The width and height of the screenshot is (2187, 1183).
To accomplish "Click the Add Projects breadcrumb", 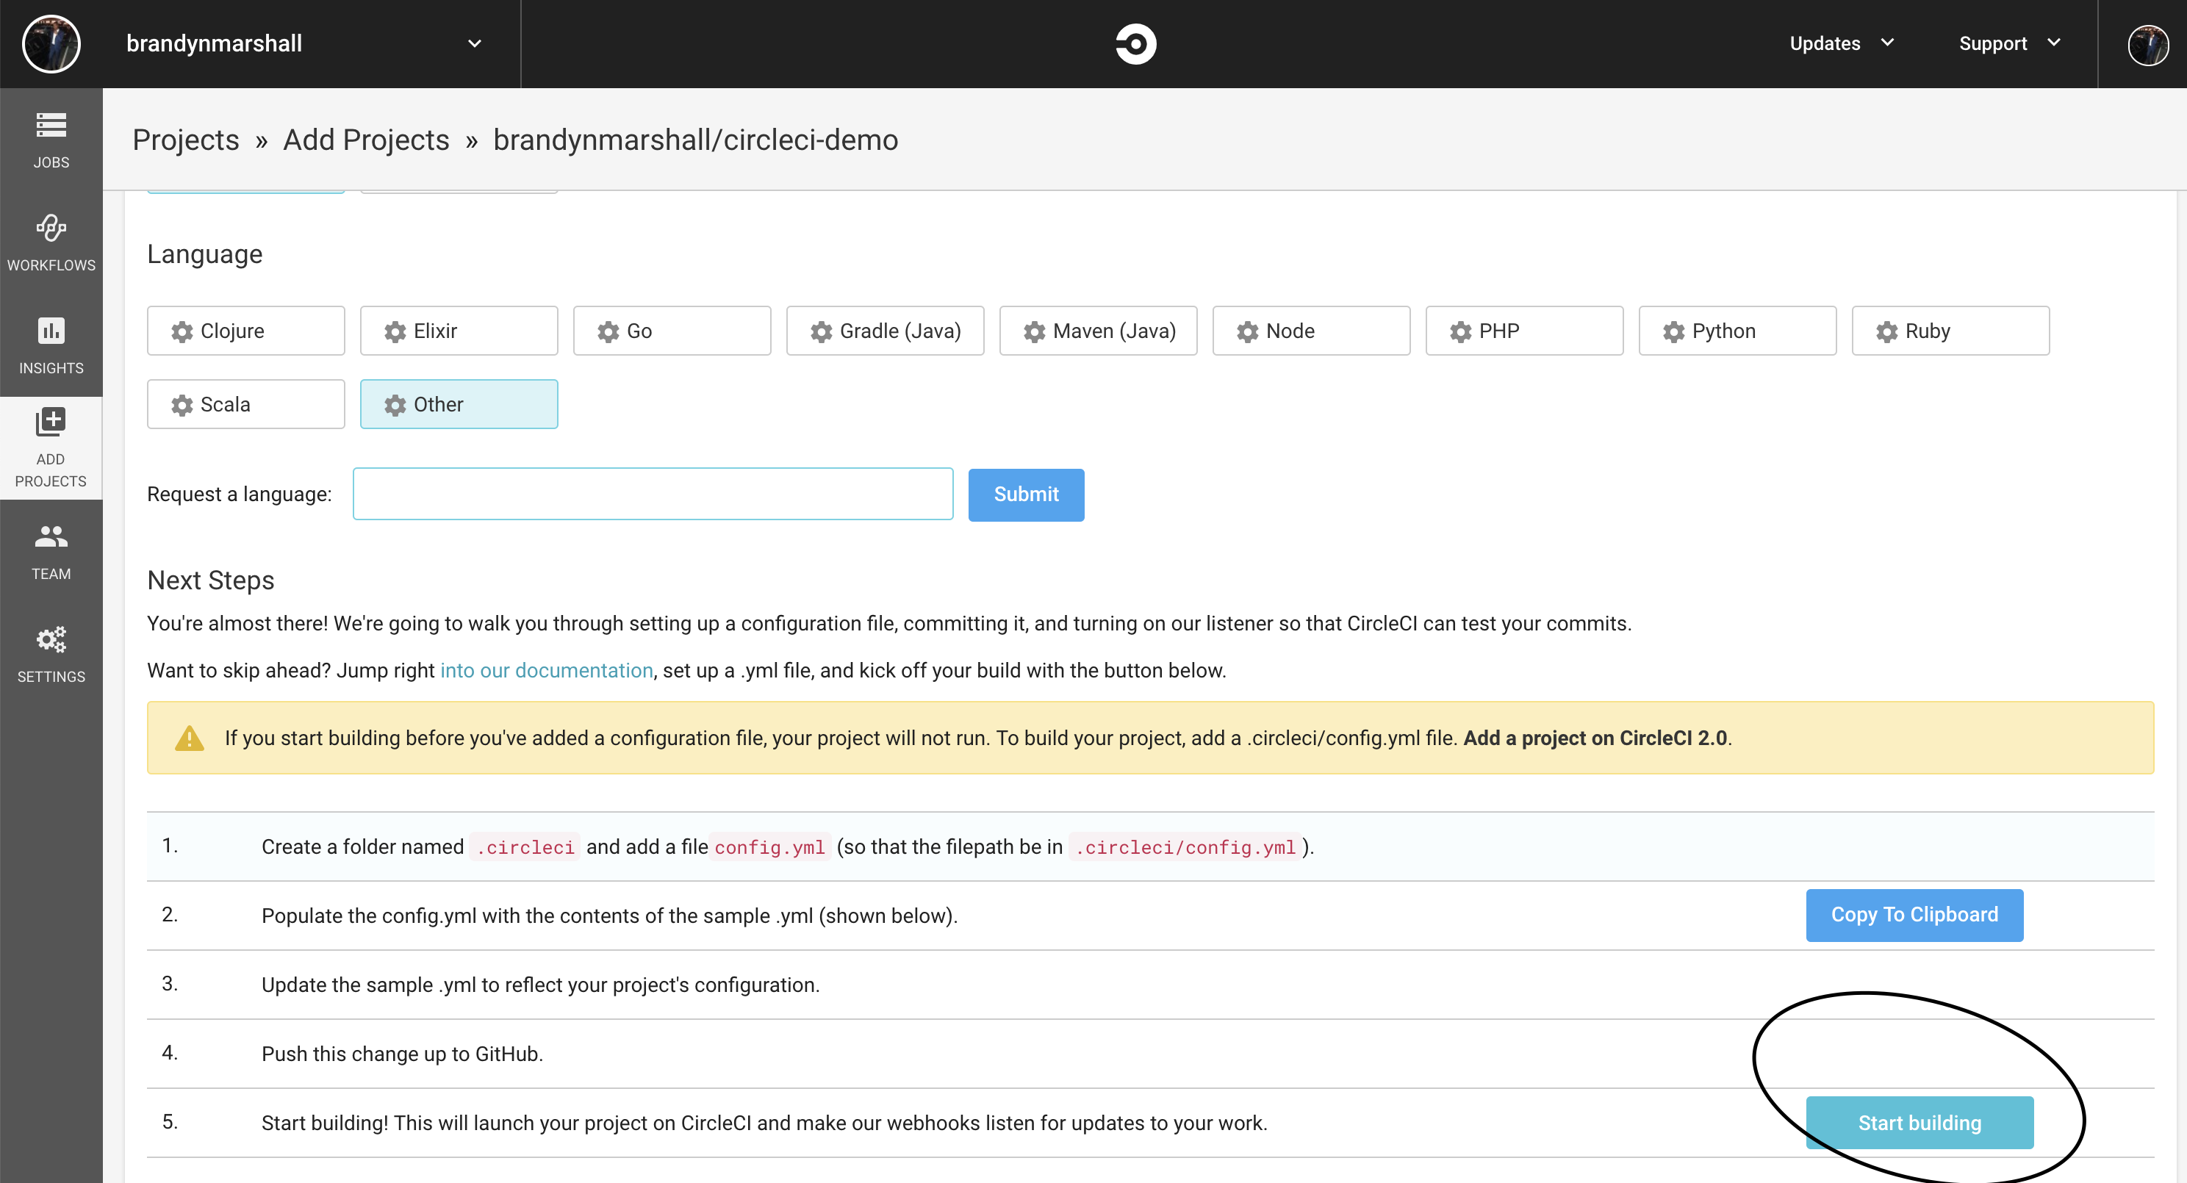I will coord(366,140).
